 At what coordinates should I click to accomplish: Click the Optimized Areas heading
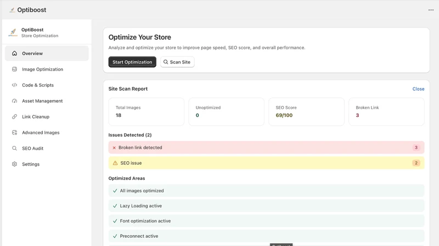(127, 178)
